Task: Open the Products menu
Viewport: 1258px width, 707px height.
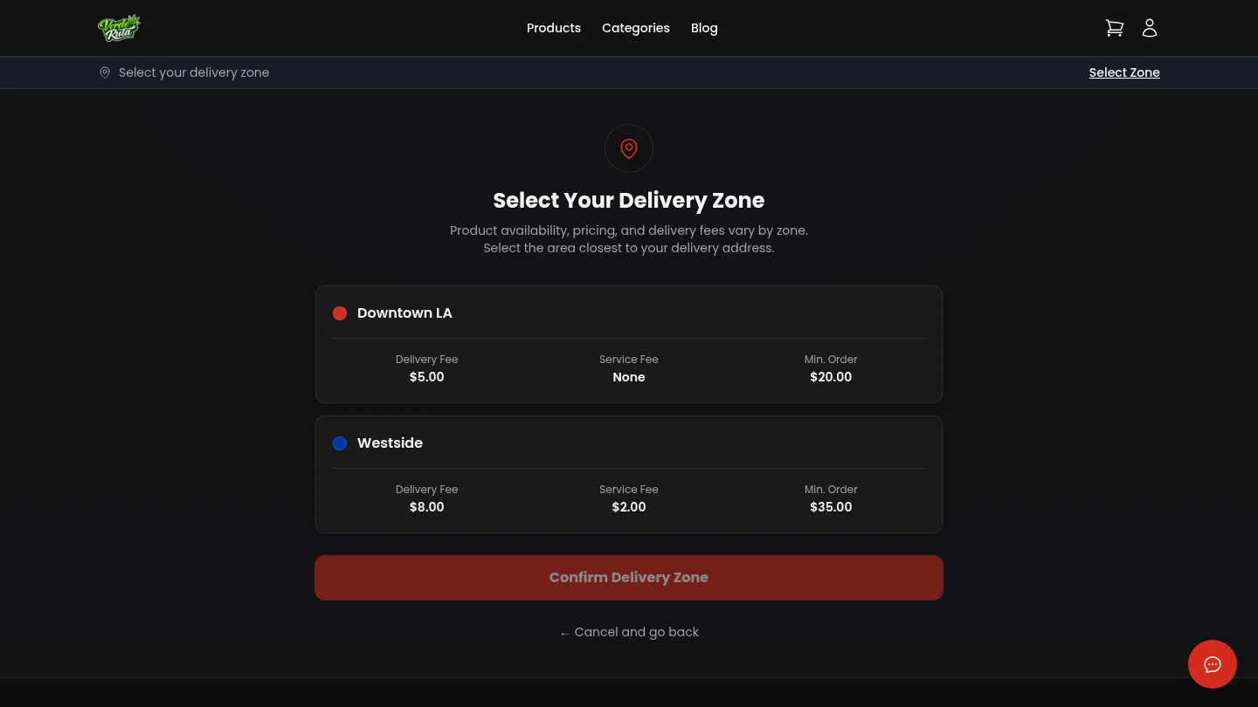Action: click(x=554, y=28)
